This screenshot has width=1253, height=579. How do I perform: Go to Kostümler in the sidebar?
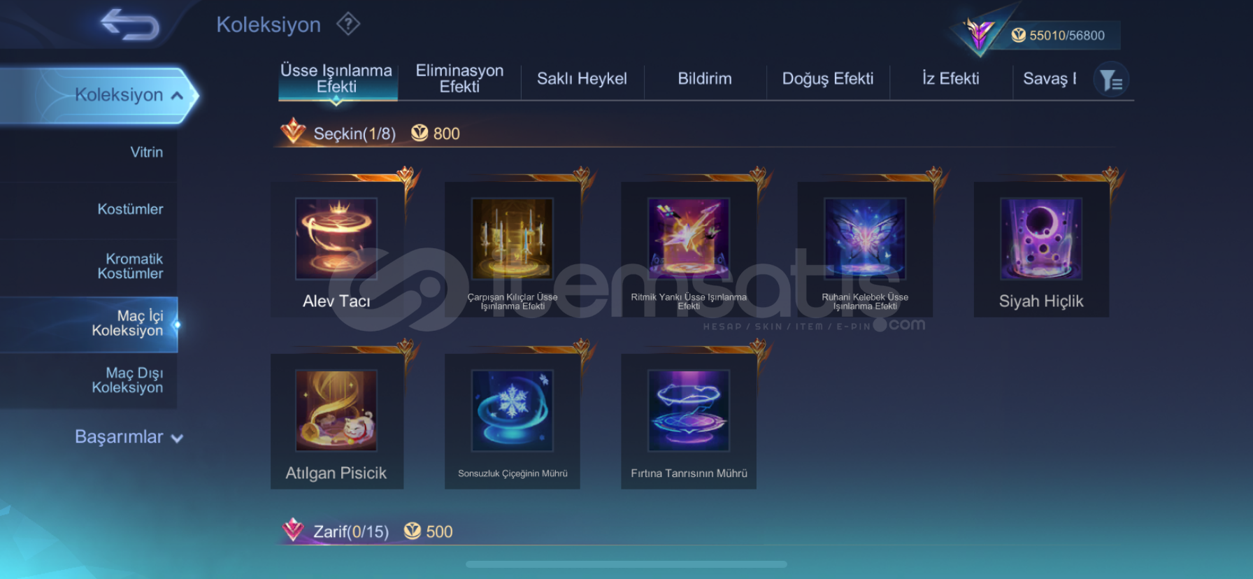(130, 209)
